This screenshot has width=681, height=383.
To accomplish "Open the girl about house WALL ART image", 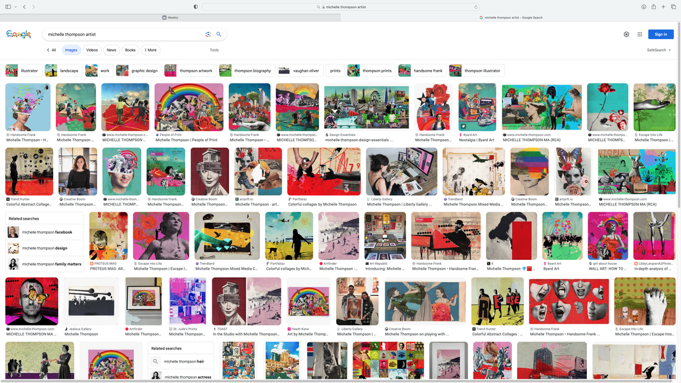I will coord(607,236).
